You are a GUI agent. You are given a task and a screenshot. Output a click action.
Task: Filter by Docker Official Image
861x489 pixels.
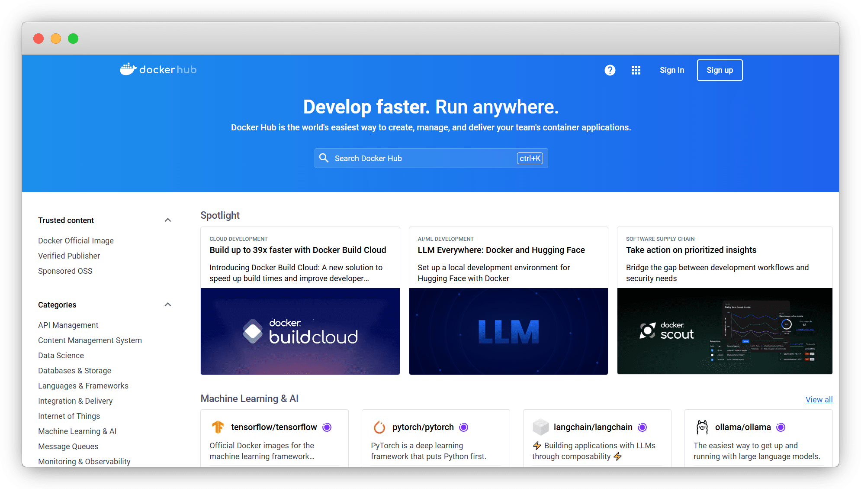[76, 240]
